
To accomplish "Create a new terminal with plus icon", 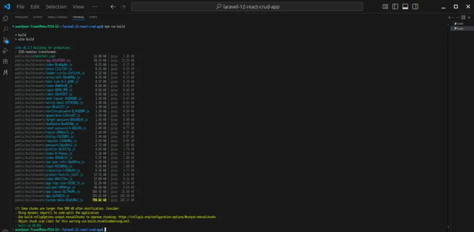I will [449, 17].
